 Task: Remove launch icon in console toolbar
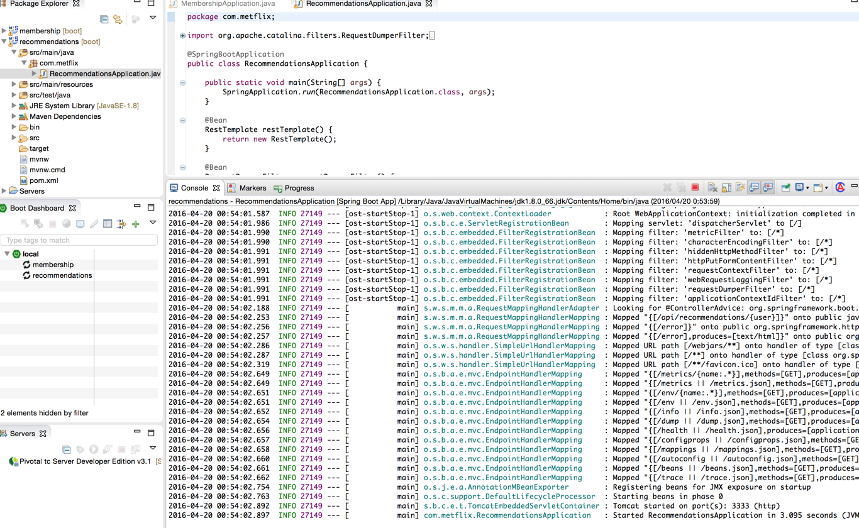(x=667, y=188)
